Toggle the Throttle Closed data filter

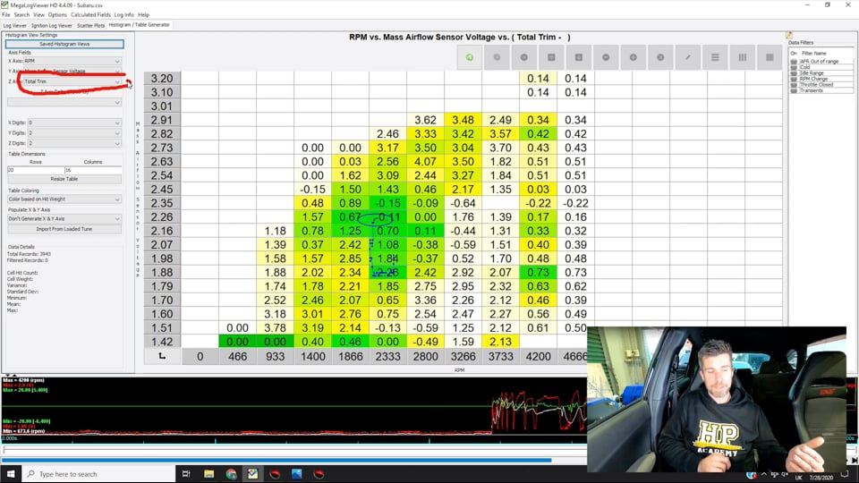tap(794, 84)
